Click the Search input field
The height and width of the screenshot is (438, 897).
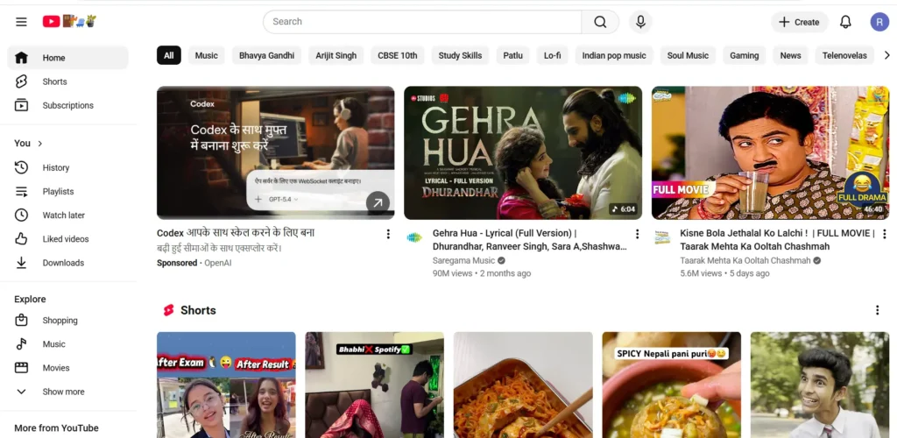click(x=422, y=22)
